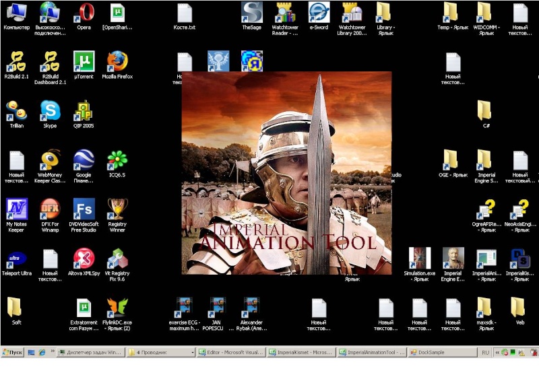Launch the Mozilla Firefox shortcut
539x381 pixels.
click(x=117, y=65)
